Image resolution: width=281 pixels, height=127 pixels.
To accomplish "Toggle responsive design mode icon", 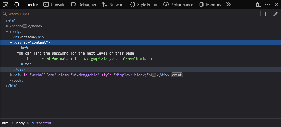I will pos(259,5).
